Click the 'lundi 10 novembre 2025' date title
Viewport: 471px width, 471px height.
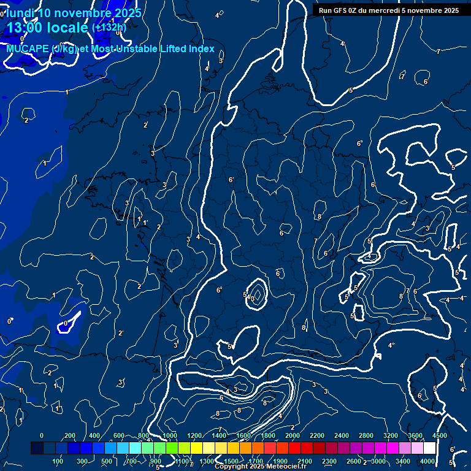[x=74, y=13]
